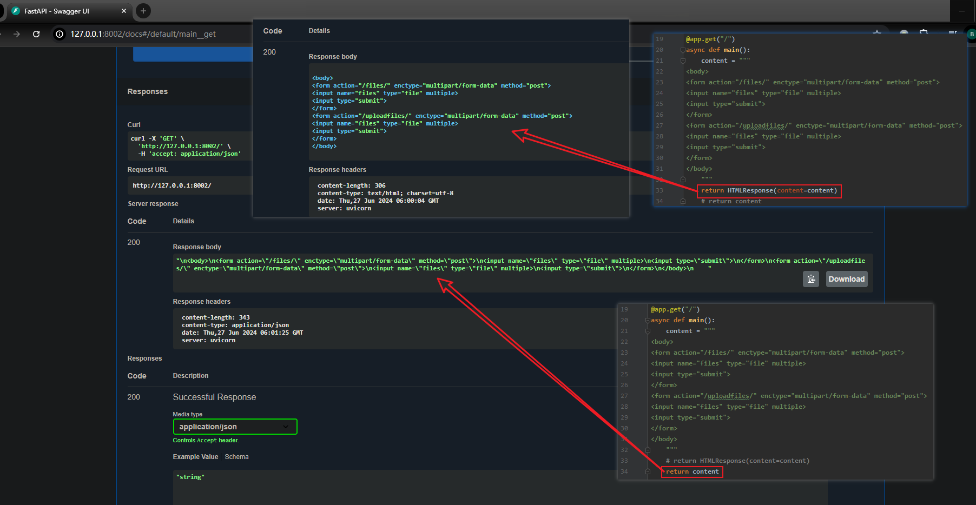976x505 pixels.
Task: Click the Media type label
Action: [x=188, y=414]
